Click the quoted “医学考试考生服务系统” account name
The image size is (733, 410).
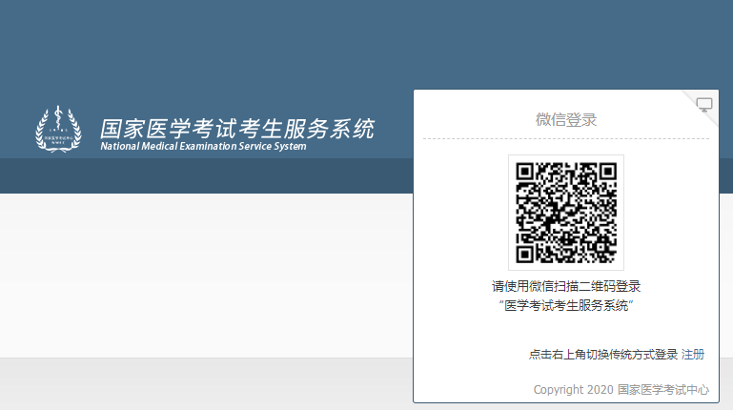tap(565, 305)
